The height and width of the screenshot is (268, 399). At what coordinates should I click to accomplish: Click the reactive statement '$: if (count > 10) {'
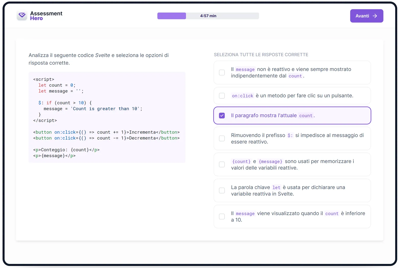[x=65, y=103]
